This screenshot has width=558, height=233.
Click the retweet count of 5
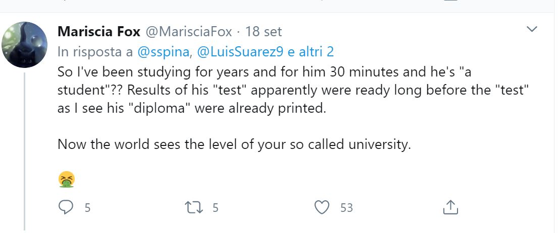[215, 207]
